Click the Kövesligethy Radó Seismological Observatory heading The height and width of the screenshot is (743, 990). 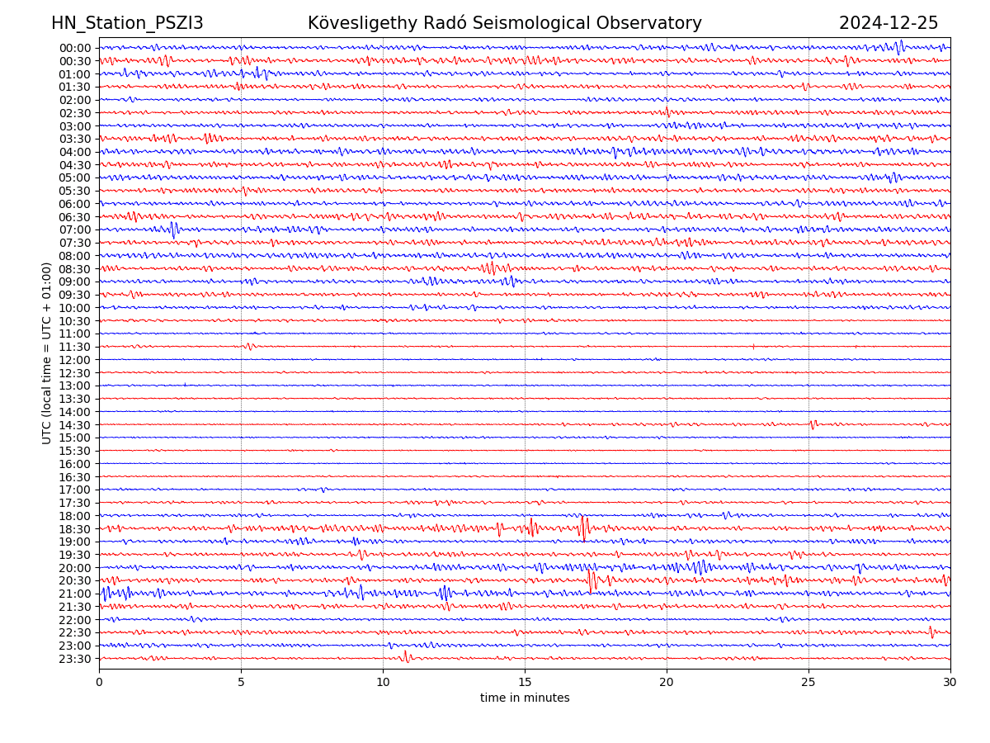coord(504,23)
